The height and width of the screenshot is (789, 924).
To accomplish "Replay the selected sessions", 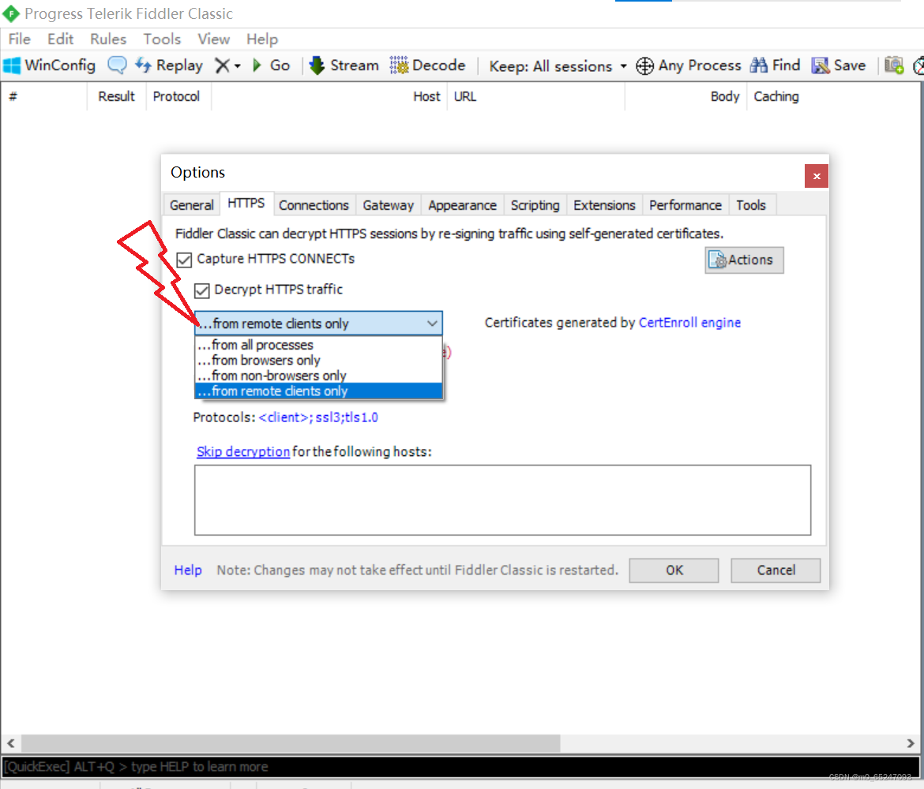I will point(169,65).
